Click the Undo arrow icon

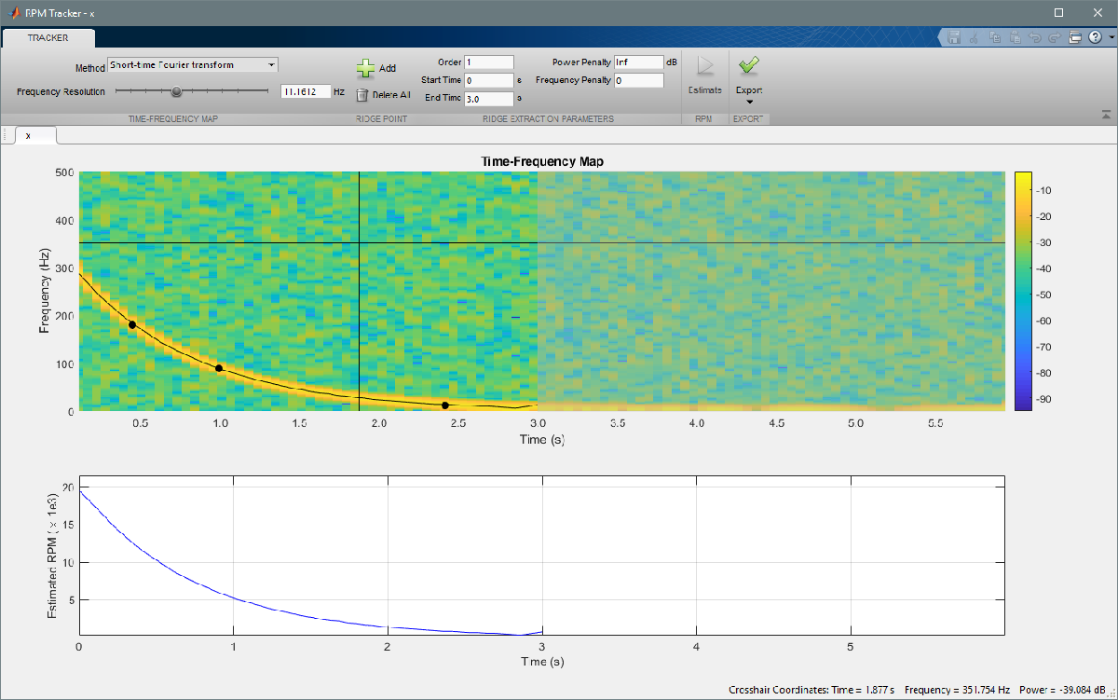pos(1034,38)
